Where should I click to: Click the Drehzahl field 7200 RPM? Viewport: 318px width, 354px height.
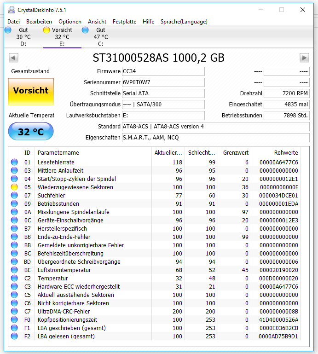[x=287, y=93]
